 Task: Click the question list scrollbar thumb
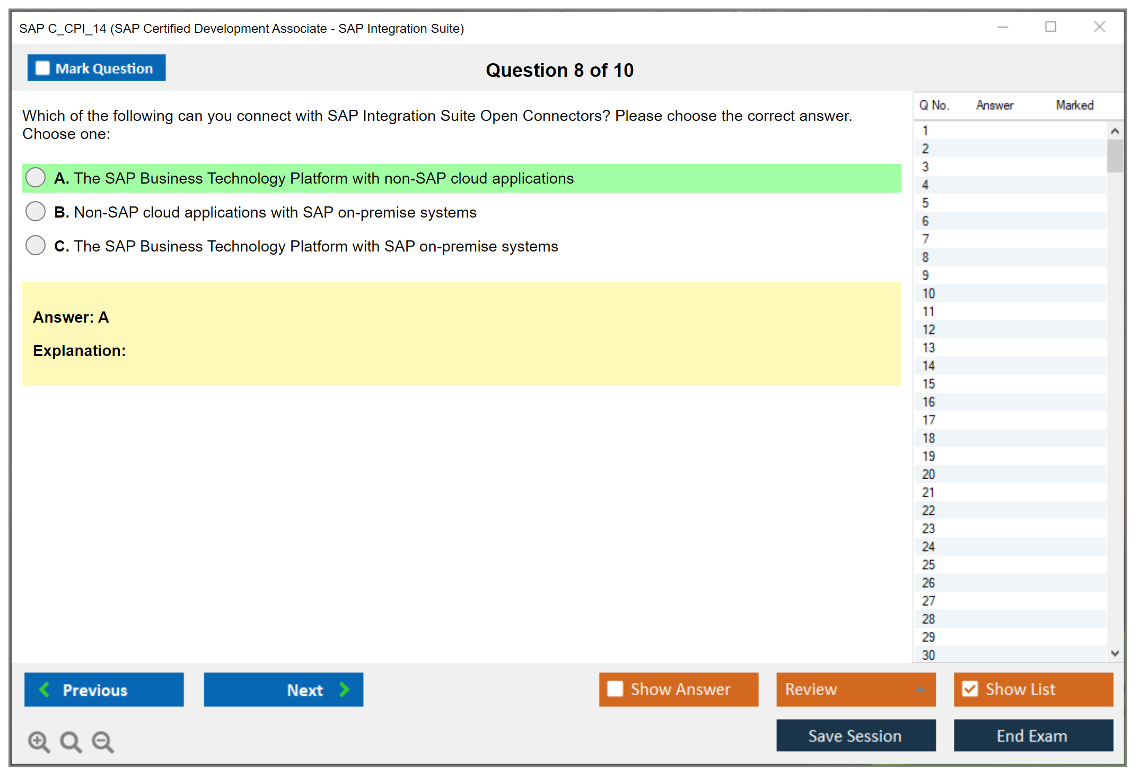1115,155
